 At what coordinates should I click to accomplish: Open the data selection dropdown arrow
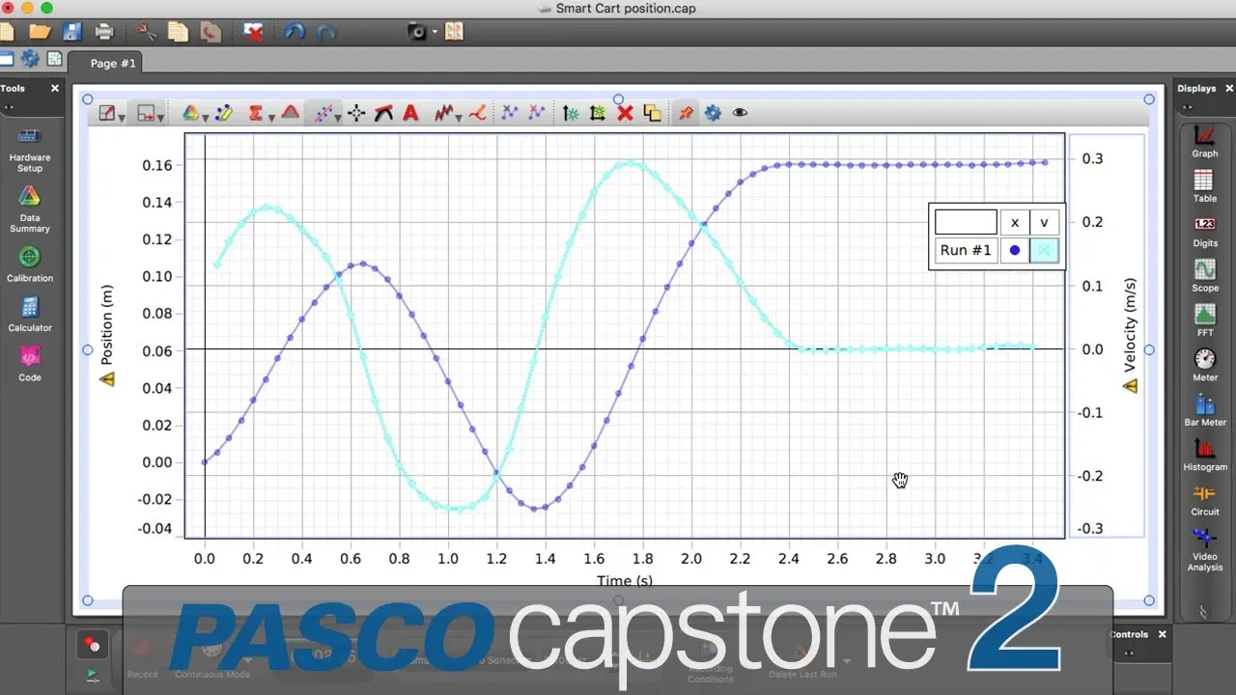(205, 117)
